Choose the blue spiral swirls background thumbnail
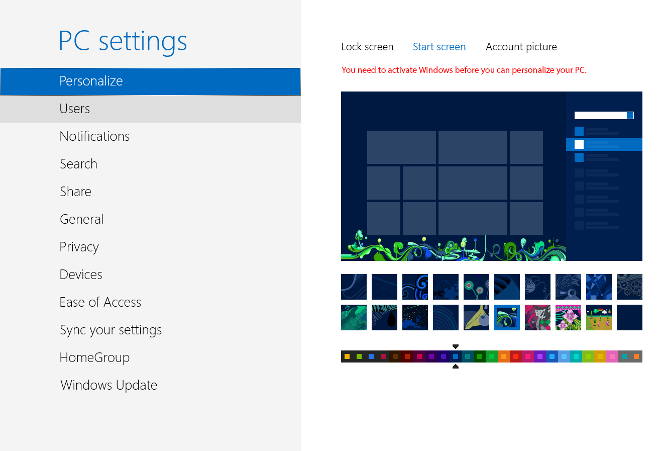This screenshot has height=451, width=661. point(415,287)
